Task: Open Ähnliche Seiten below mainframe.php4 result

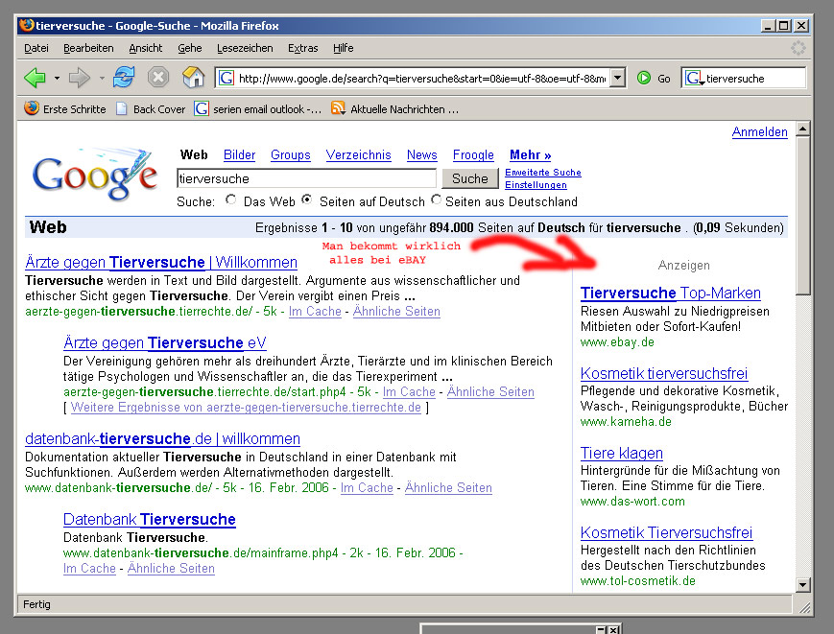Action: pos(171,568)
